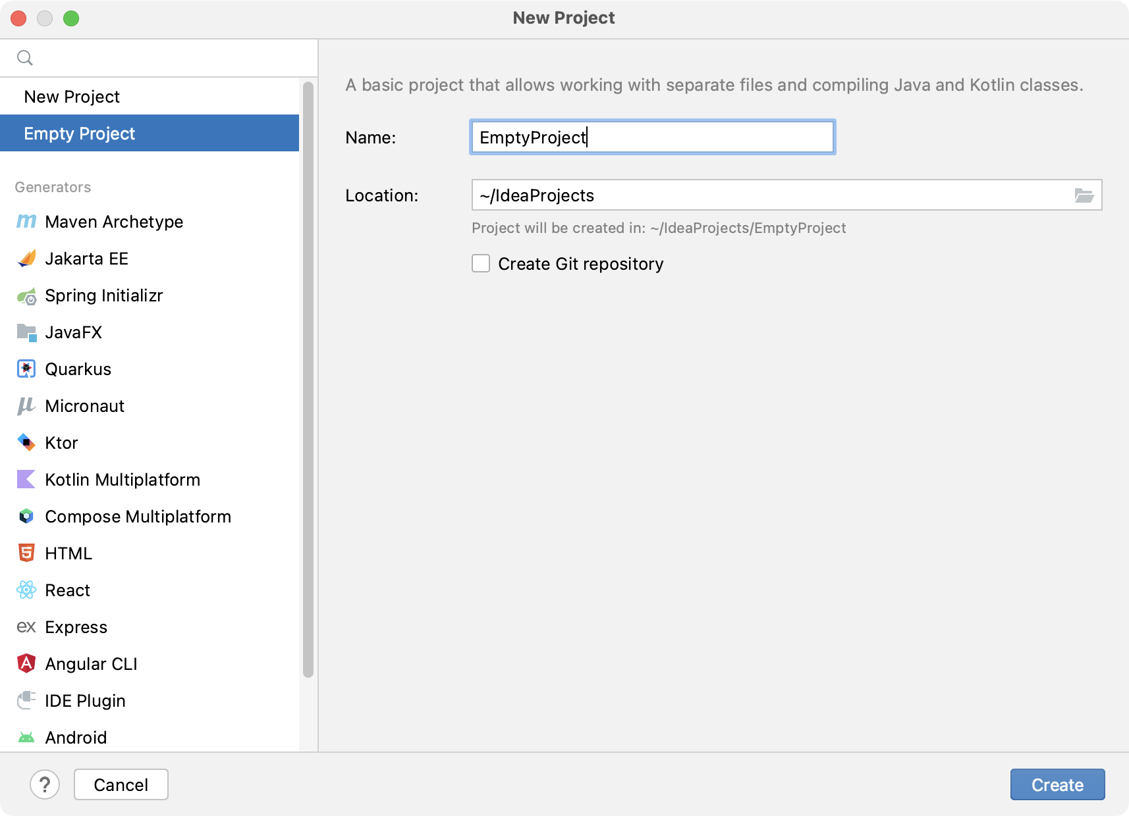This screenshot has height=816, width=1129.
Task: Click the Cancel button
Action: point(121,784)
